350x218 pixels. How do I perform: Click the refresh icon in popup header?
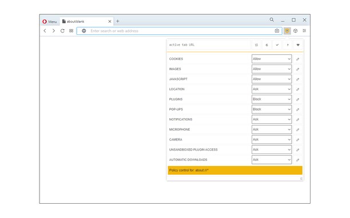point(267,45)
